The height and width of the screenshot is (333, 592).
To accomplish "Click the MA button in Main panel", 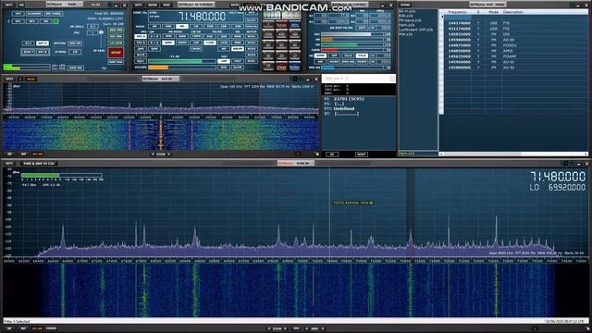I will (x=21, y=5).
